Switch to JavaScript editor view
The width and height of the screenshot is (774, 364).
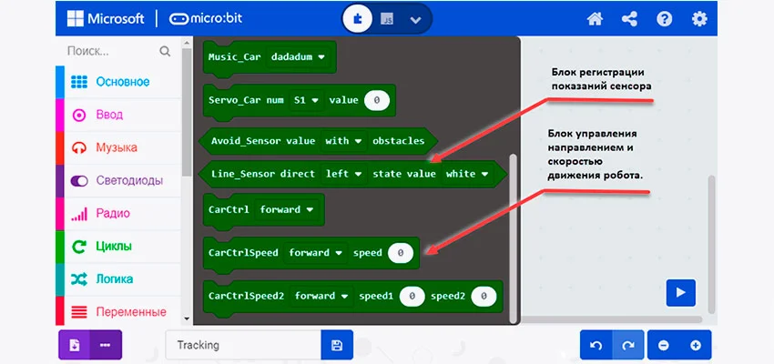click(x=387, y=18)
